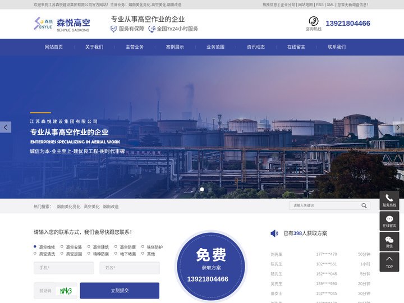Click the service guarantee shield icon
Viewport: 404px width, 303px height.
pyautogui.click(x=113, y=29)
